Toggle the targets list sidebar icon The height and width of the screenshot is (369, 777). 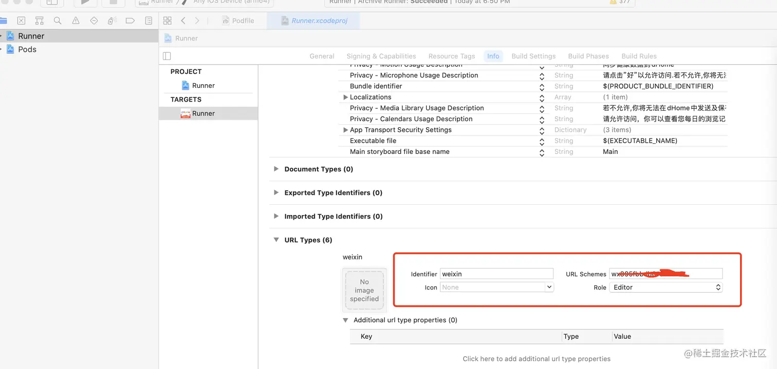click(166, 56)
